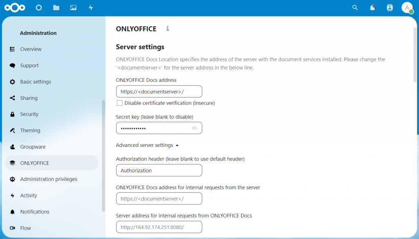The image size is (419, 239).
Task: Open the Dashboard app icon
Action: coord(38,7)
